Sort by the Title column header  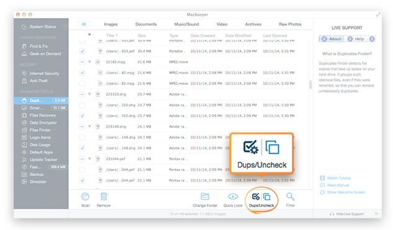click(112, 35)
